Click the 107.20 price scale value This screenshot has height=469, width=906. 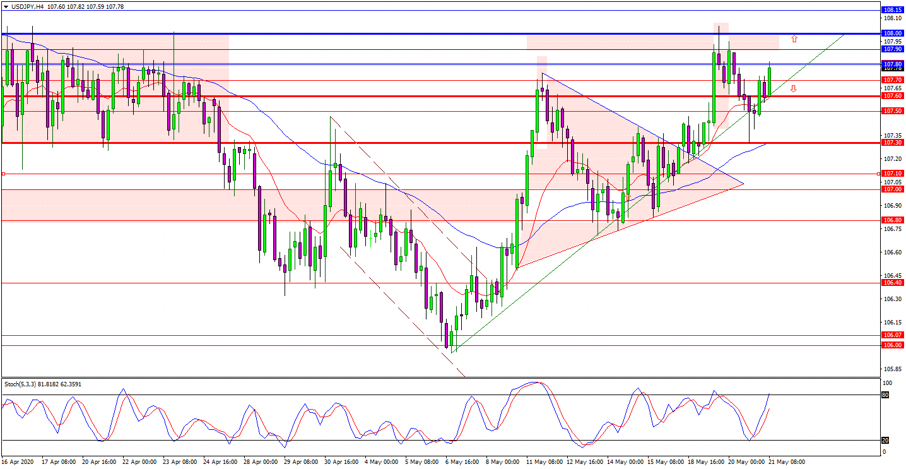(x=893, y=158)
